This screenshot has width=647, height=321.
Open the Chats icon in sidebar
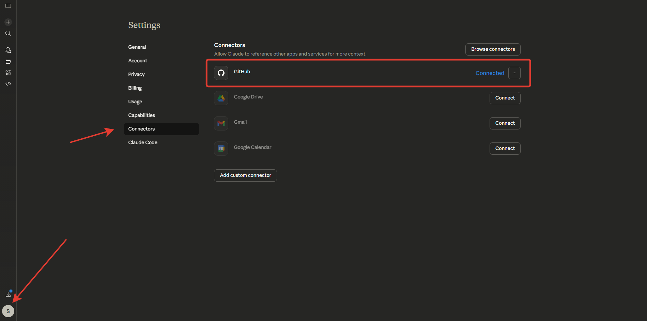pyautogui.click(x=8, y=50)
